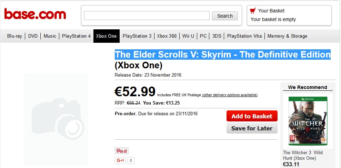Open the Memory & Storage category
Screen dimensions: 341x168
click(x=287, y=36)
